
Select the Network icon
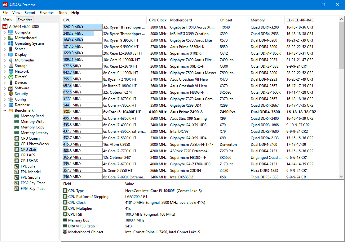pos(11,71)
